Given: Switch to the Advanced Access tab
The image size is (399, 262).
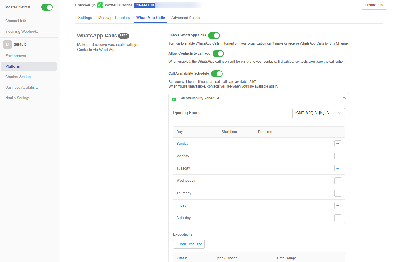Looking at the screenshot, I should (186, 18).
